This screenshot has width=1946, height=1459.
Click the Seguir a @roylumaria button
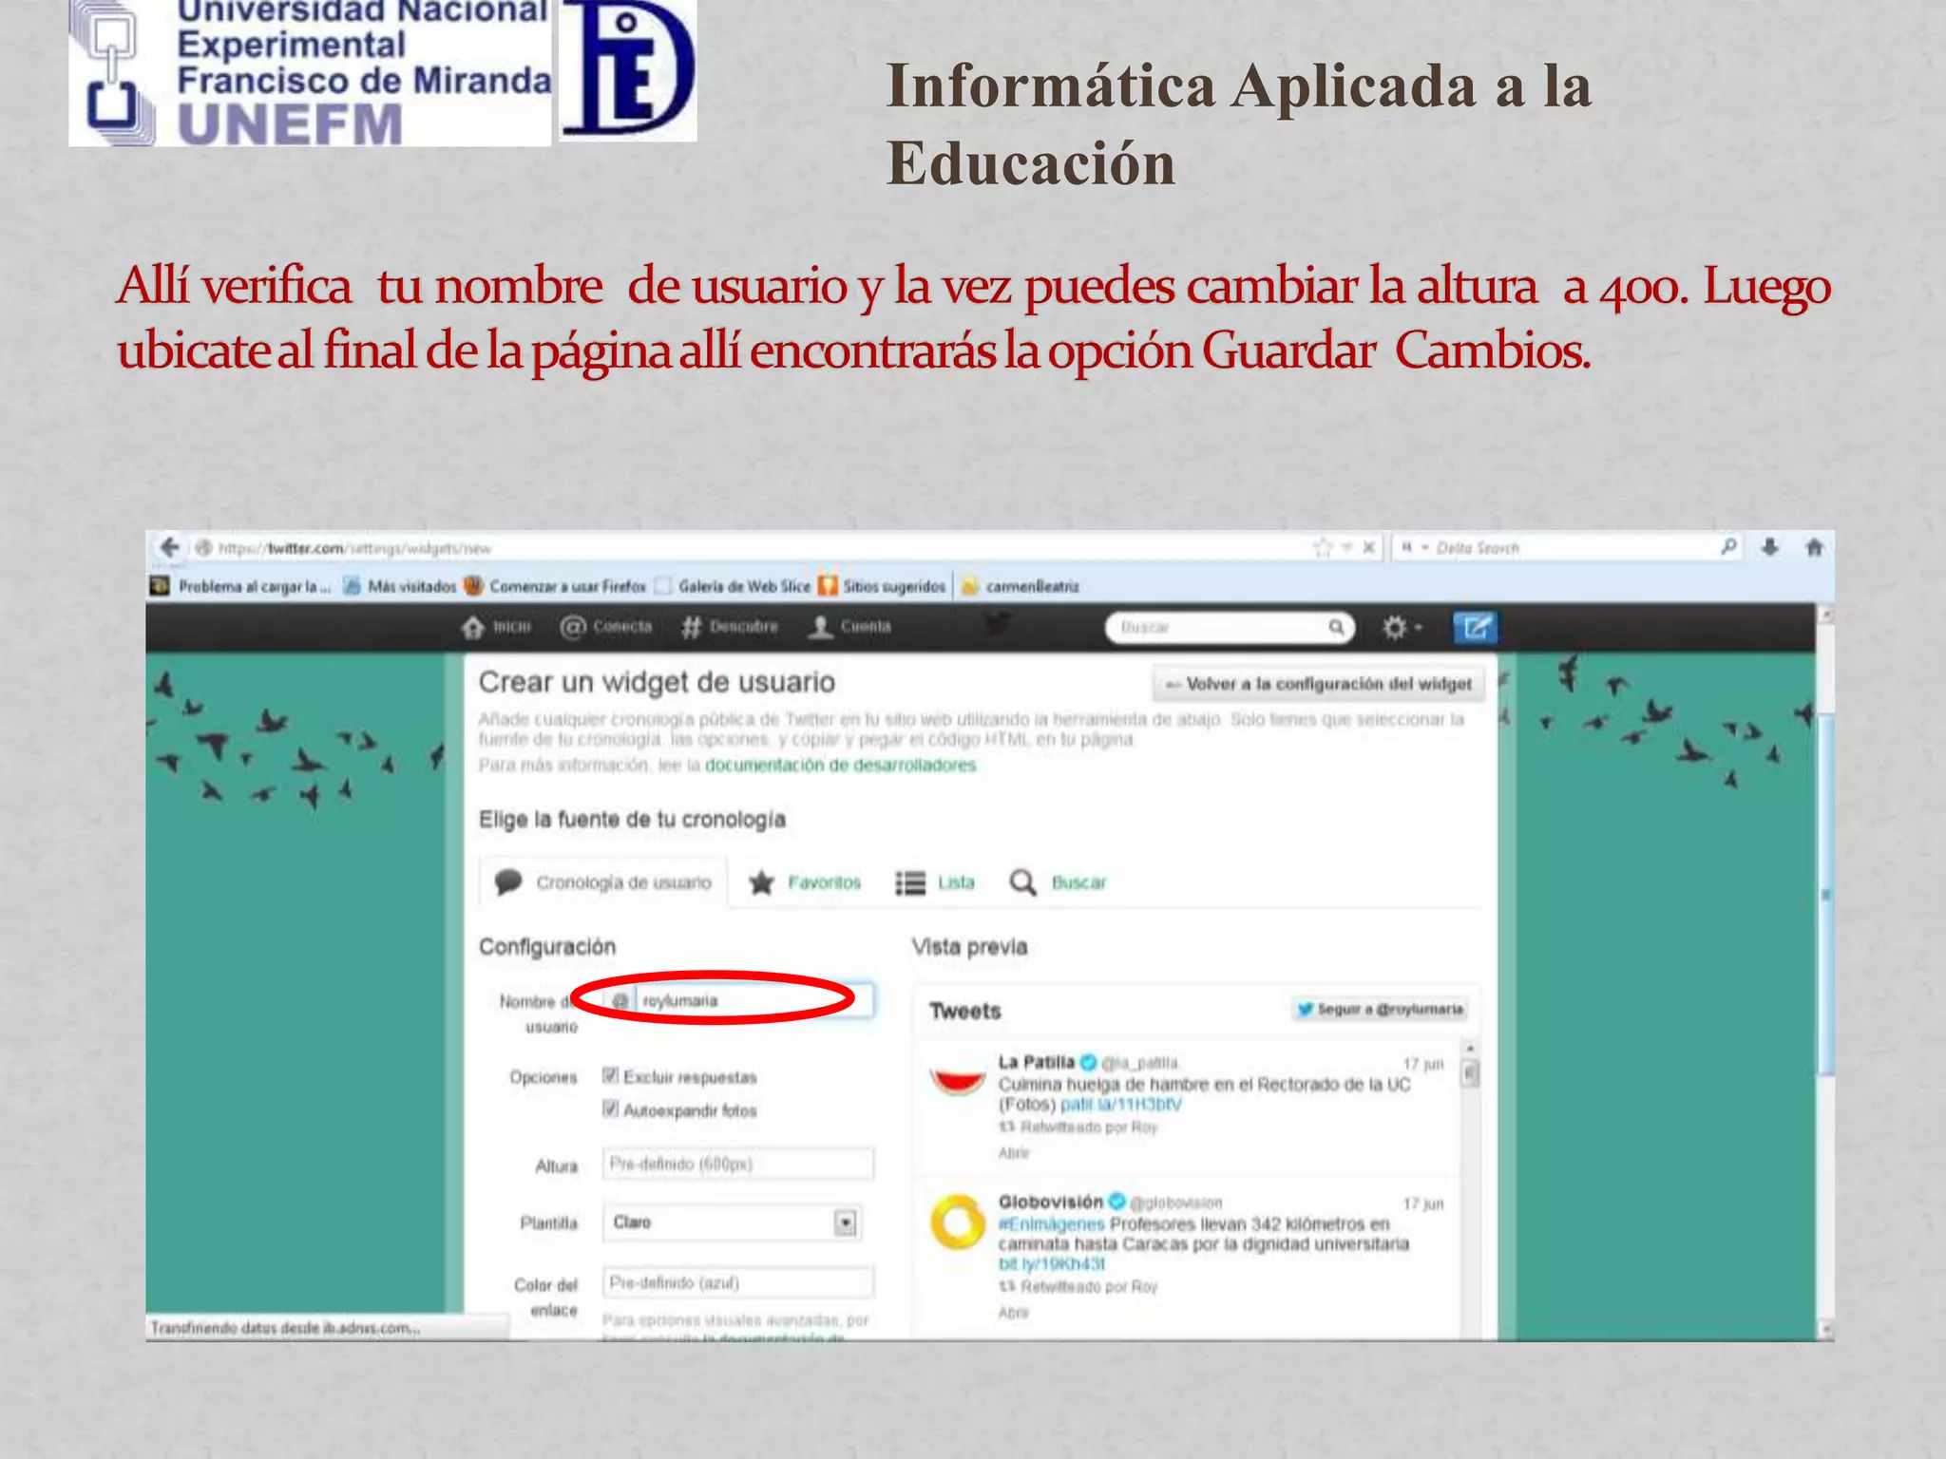[1380, 1009]
